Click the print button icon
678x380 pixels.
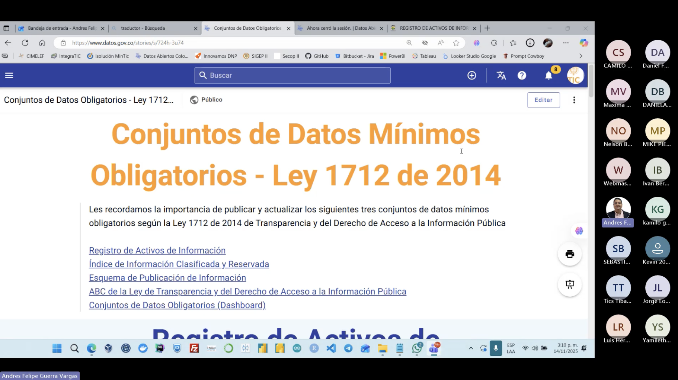point(569,254)
